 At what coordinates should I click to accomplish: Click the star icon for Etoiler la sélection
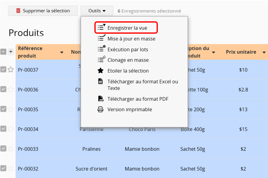(x=101, y=70)
